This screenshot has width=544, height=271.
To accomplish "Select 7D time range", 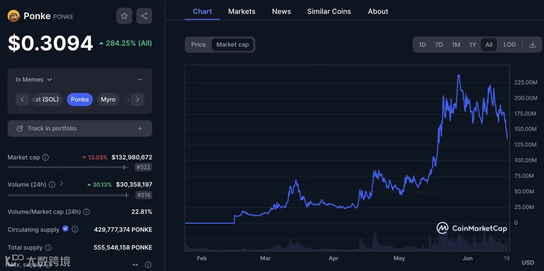I will pyautogui.click(x=439, y=45).
